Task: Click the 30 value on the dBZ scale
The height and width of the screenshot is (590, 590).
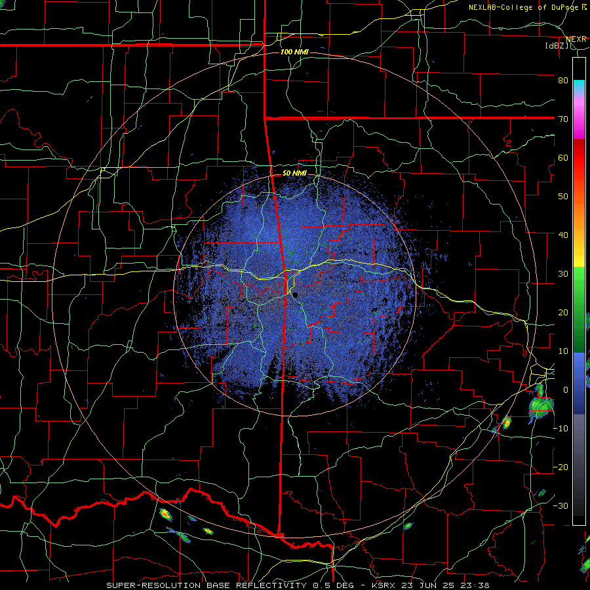Action: (x=563, y=274)
